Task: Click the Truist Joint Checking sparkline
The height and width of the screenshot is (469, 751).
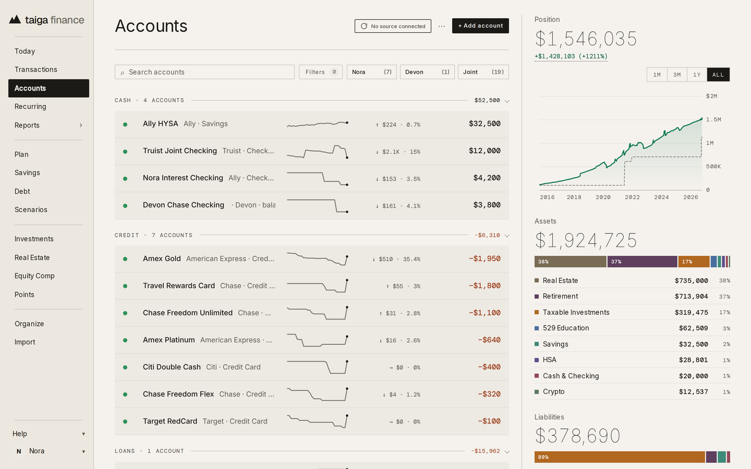Action: pos(318,152)
